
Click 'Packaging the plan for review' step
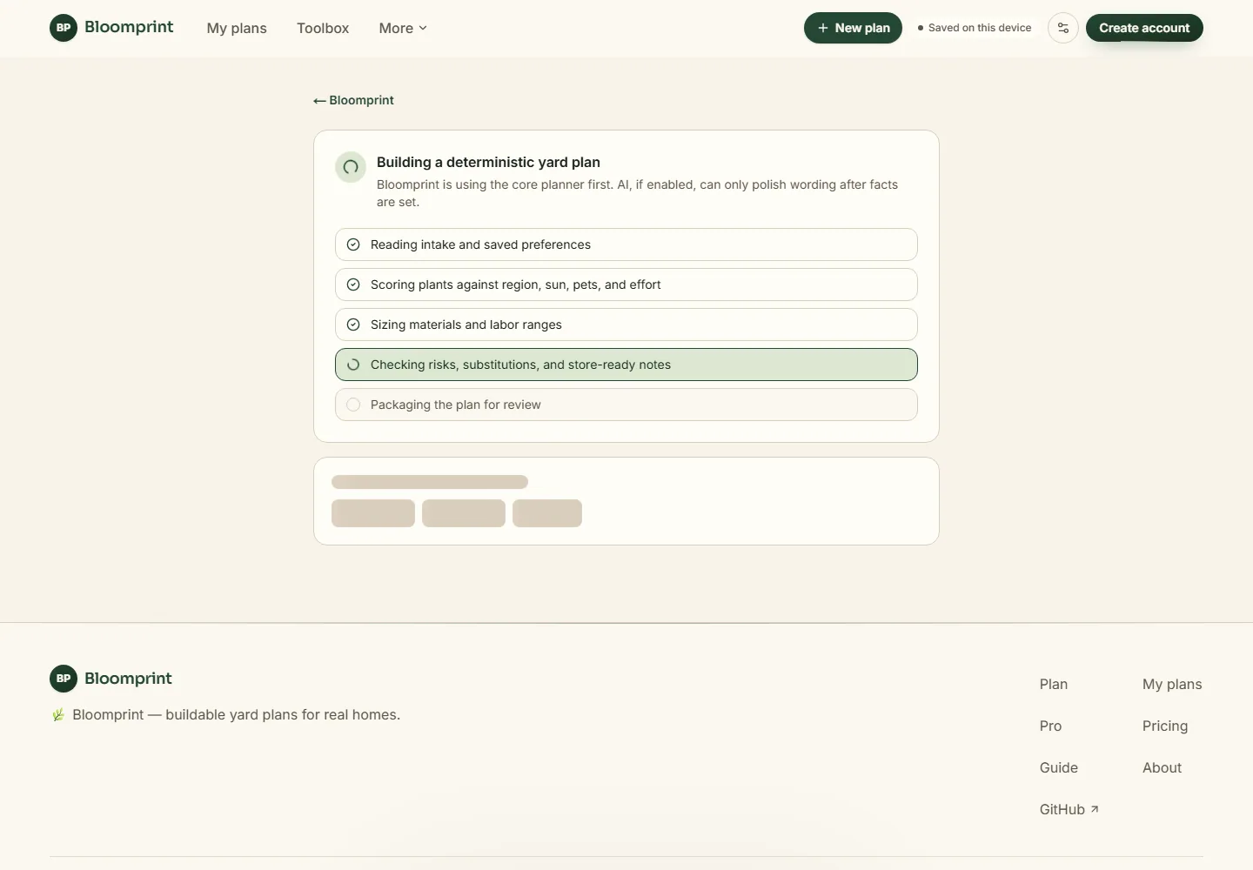[626, 405]
